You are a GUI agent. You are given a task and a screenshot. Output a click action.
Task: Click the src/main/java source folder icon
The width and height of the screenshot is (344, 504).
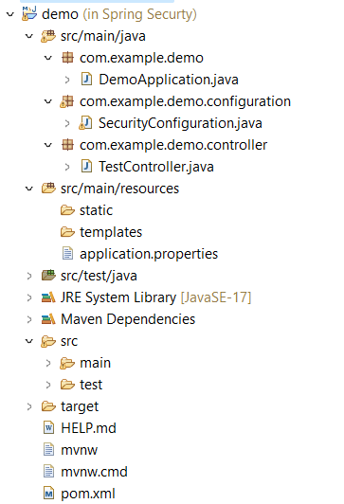coord(48,36)
